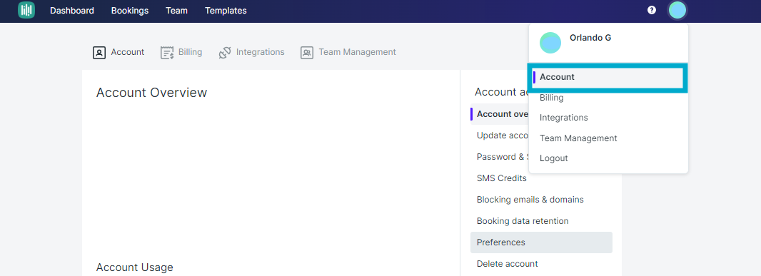This screenshot has width=761, height=276.
Task: Click the Account tab person icon
Action: [x=99, y=52]
